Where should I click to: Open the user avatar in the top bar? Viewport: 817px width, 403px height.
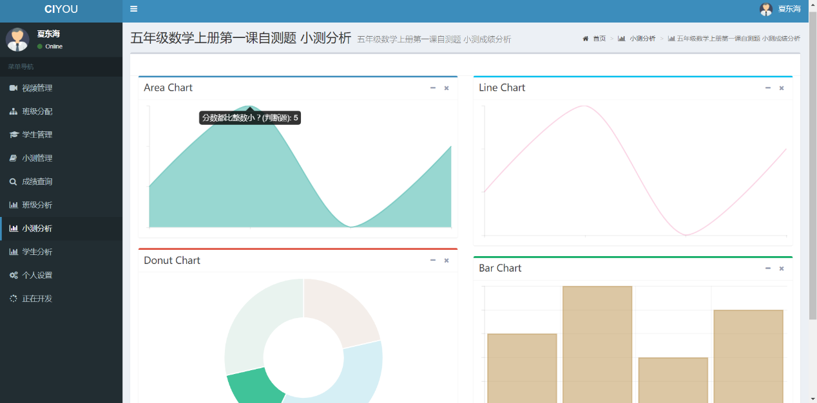[766, 9]
